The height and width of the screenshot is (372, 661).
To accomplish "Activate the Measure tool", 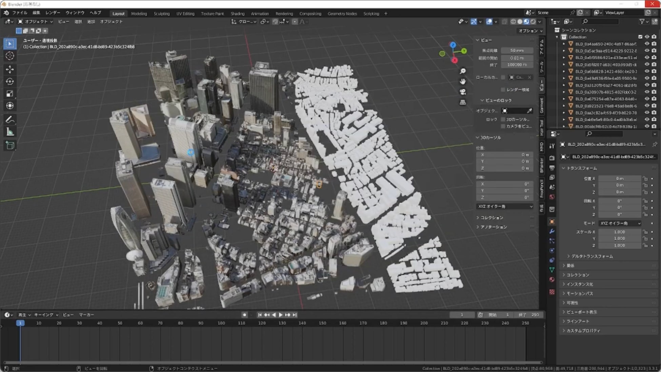I will click(10, 132).
